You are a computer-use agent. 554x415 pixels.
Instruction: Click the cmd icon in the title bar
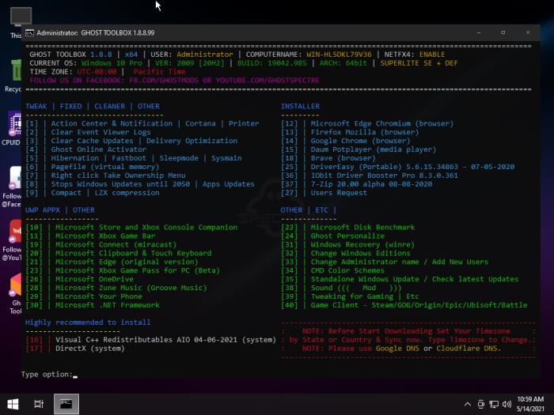[x=29, y=33]
